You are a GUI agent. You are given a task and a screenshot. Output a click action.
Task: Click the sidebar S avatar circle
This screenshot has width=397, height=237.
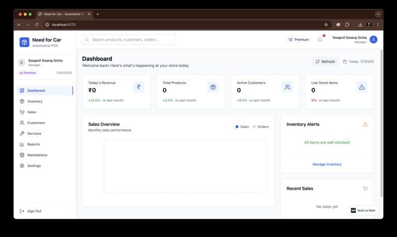pyautogui.click(x=22, y=62)
